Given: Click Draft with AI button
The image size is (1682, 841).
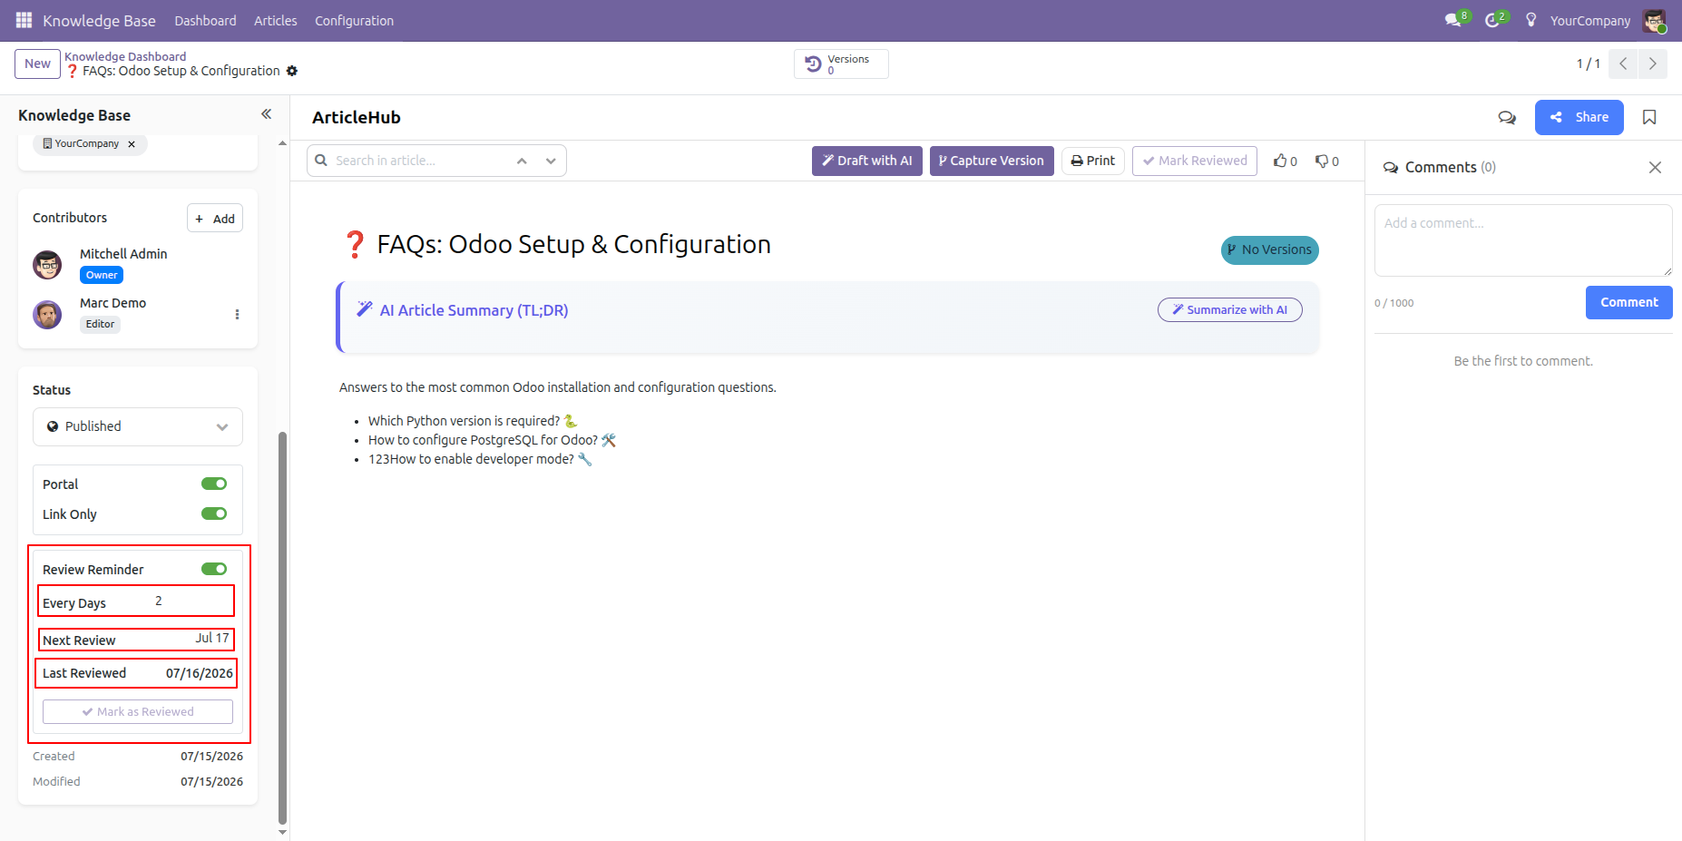Looking at the screenshot, I should (867, 161).
